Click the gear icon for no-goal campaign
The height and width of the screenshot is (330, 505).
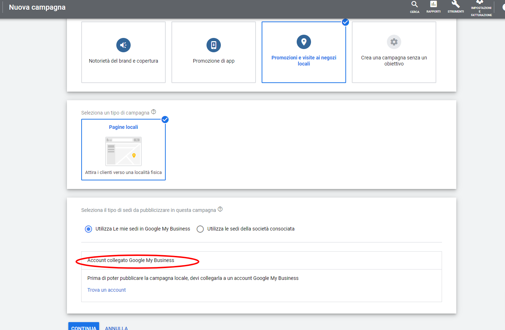[x=394, y=42]
